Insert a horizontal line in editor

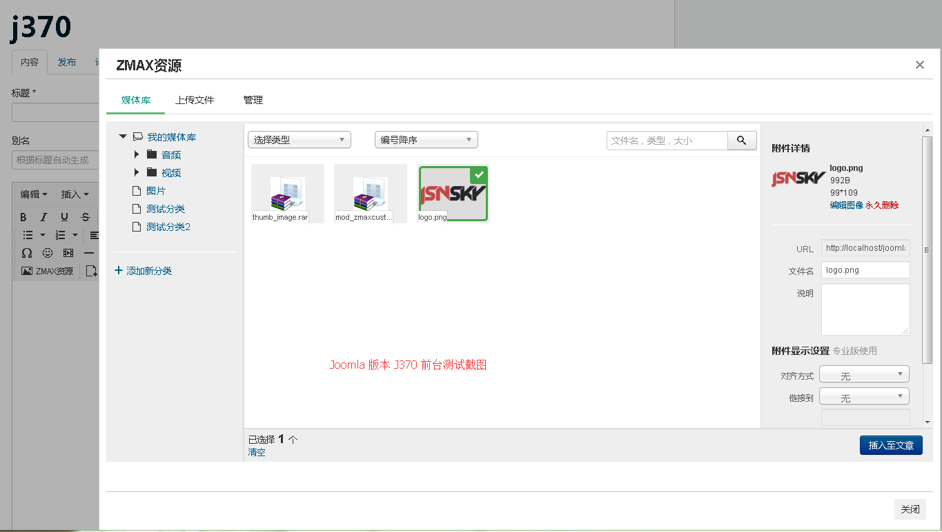[x=88, y=253]
